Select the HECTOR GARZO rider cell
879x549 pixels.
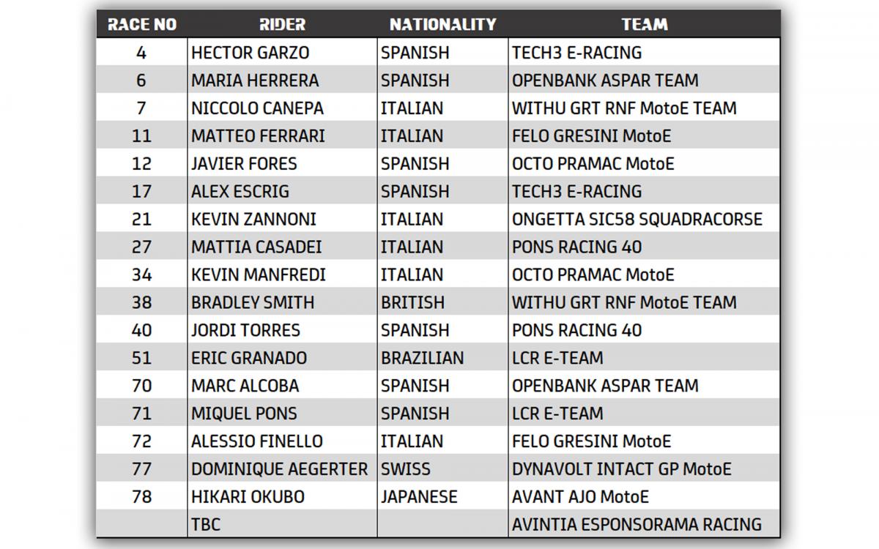tap(250, 53)
